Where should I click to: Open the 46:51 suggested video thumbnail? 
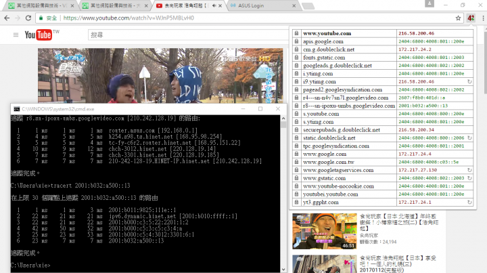[x=325, y=231]
